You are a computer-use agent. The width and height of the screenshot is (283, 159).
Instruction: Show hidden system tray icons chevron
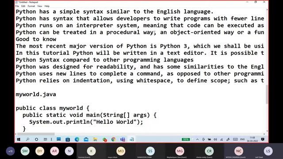click(x=198, y=140)
